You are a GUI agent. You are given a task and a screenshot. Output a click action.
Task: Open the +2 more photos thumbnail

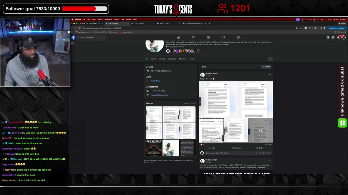coord(260,131)
